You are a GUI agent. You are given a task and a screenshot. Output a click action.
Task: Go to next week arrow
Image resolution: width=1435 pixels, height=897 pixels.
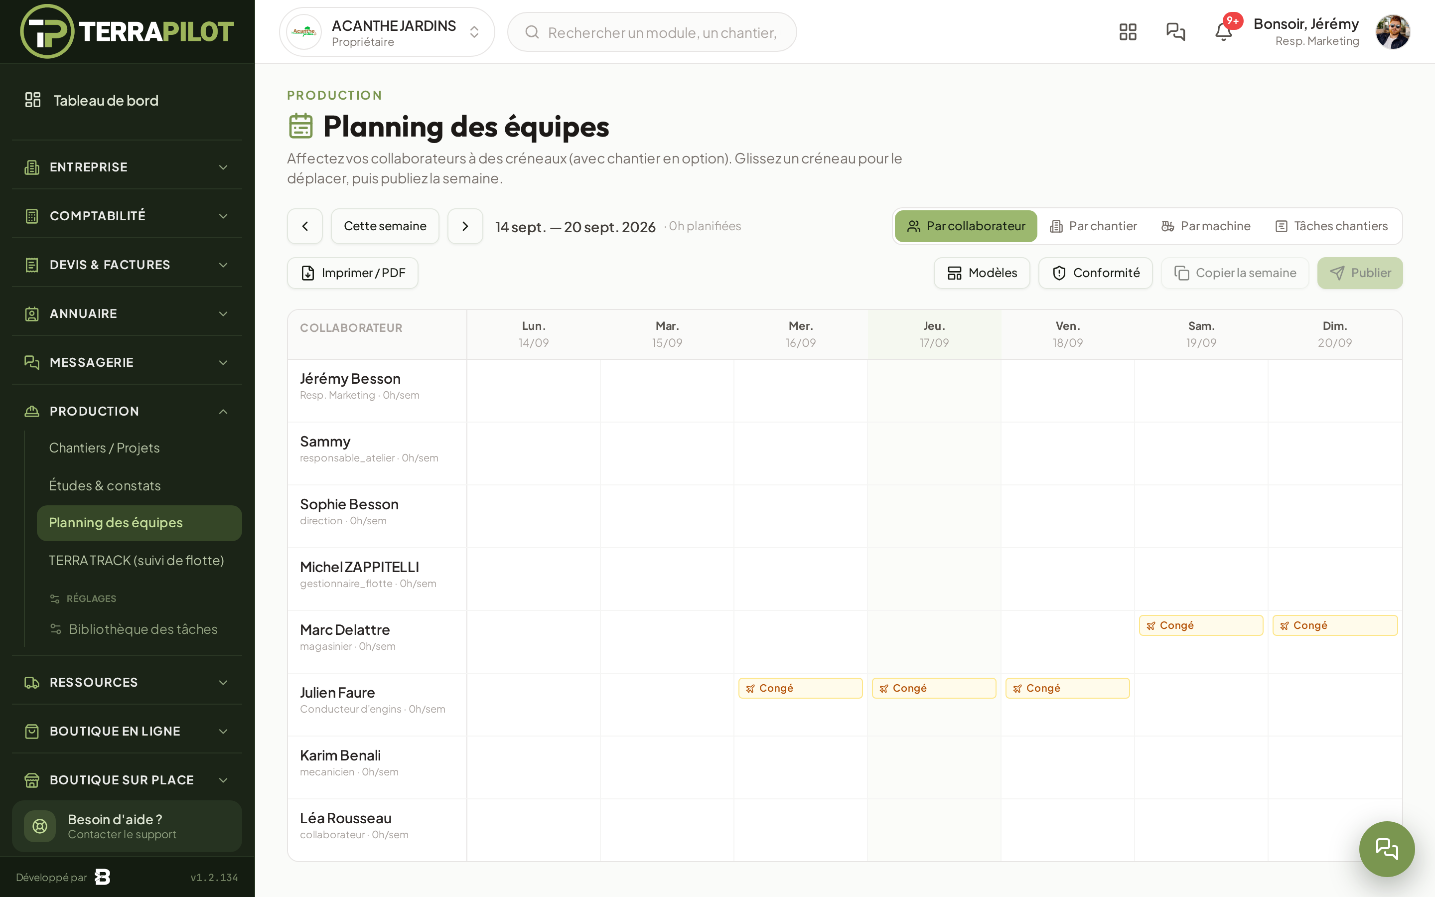465,226
